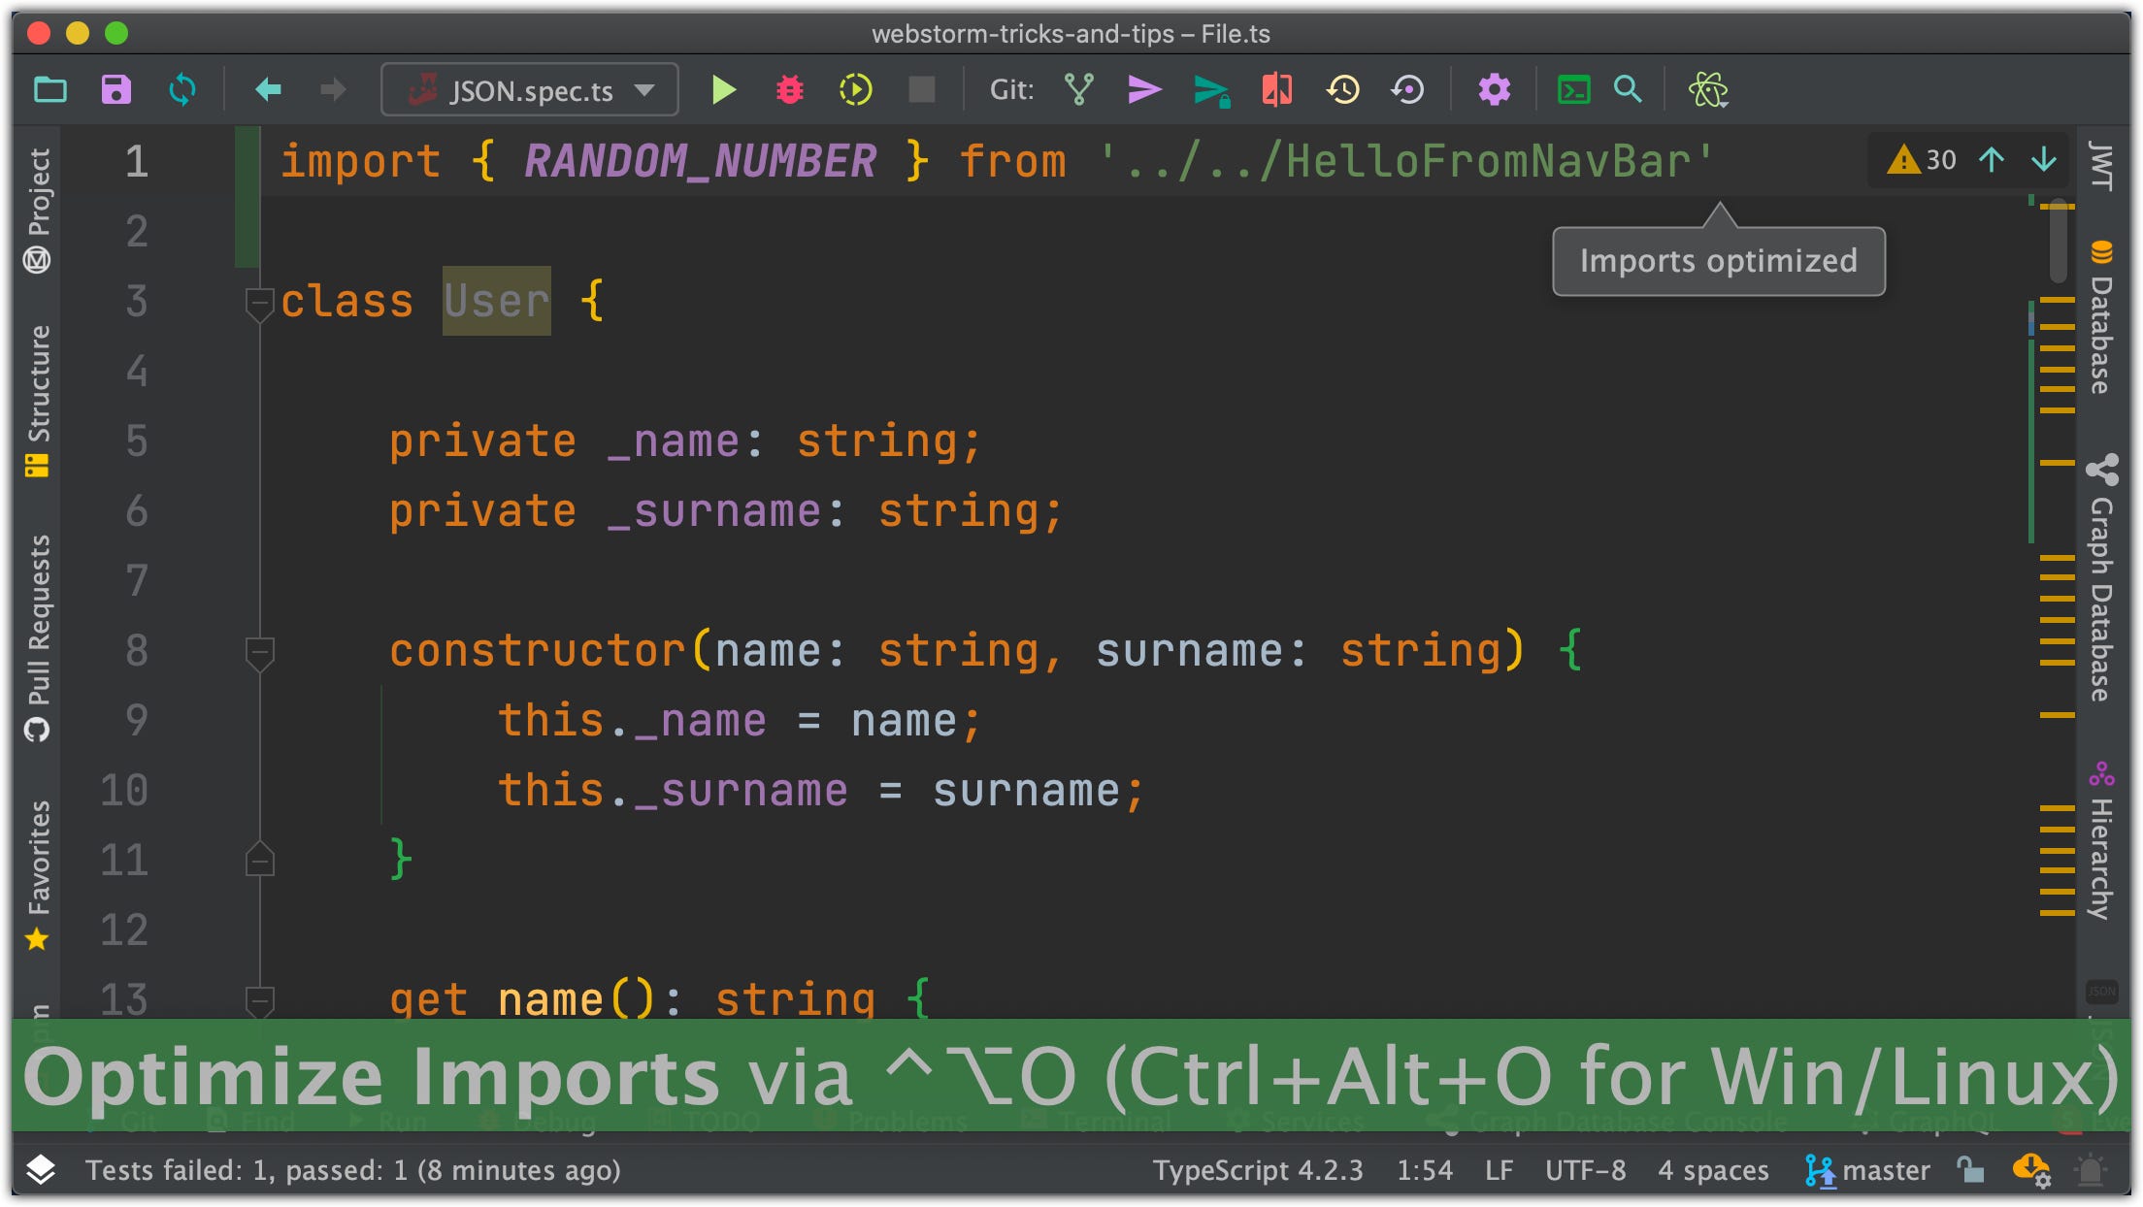Screen dimensions: 2143x1207
Task: Jump to next highlighted error arrow
Action: (x=2043, y=160)
